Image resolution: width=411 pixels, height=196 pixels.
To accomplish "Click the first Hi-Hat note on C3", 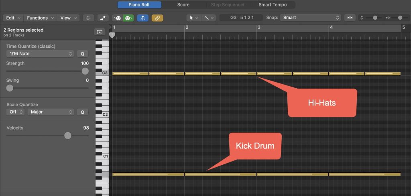I will click(x=130, y=74).
